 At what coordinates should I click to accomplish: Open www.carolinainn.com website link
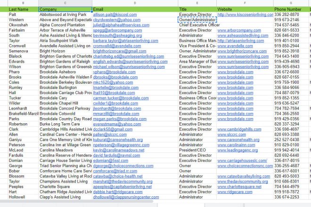(x=236, y=145)
